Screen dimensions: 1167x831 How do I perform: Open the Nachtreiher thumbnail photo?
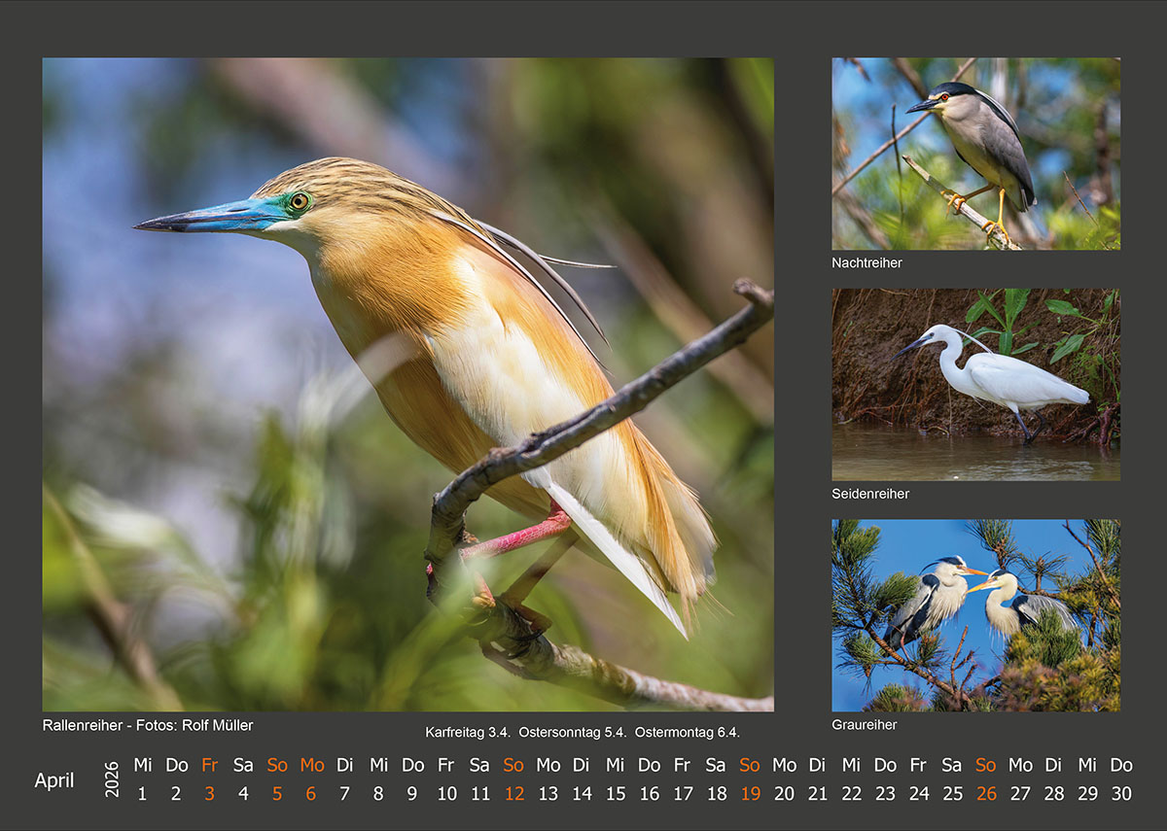975,154
